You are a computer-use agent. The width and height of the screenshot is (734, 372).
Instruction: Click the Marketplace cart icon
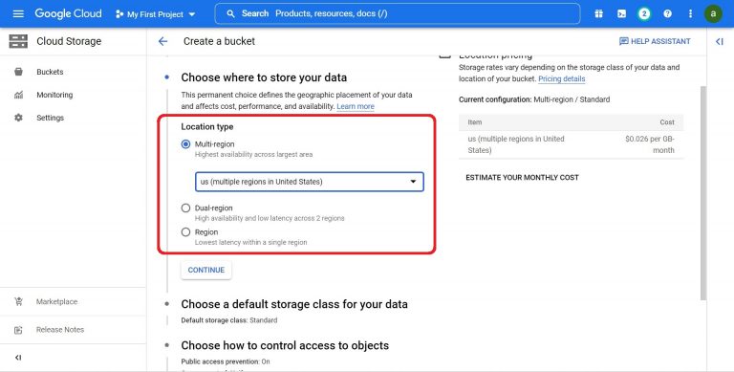coord(18,302)
